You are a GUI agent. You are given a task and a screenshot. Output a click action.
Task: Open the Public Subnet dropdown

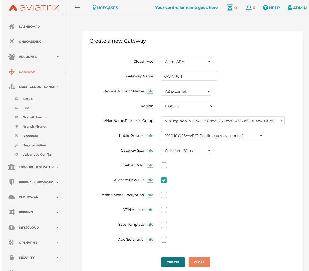pos(212,136)
